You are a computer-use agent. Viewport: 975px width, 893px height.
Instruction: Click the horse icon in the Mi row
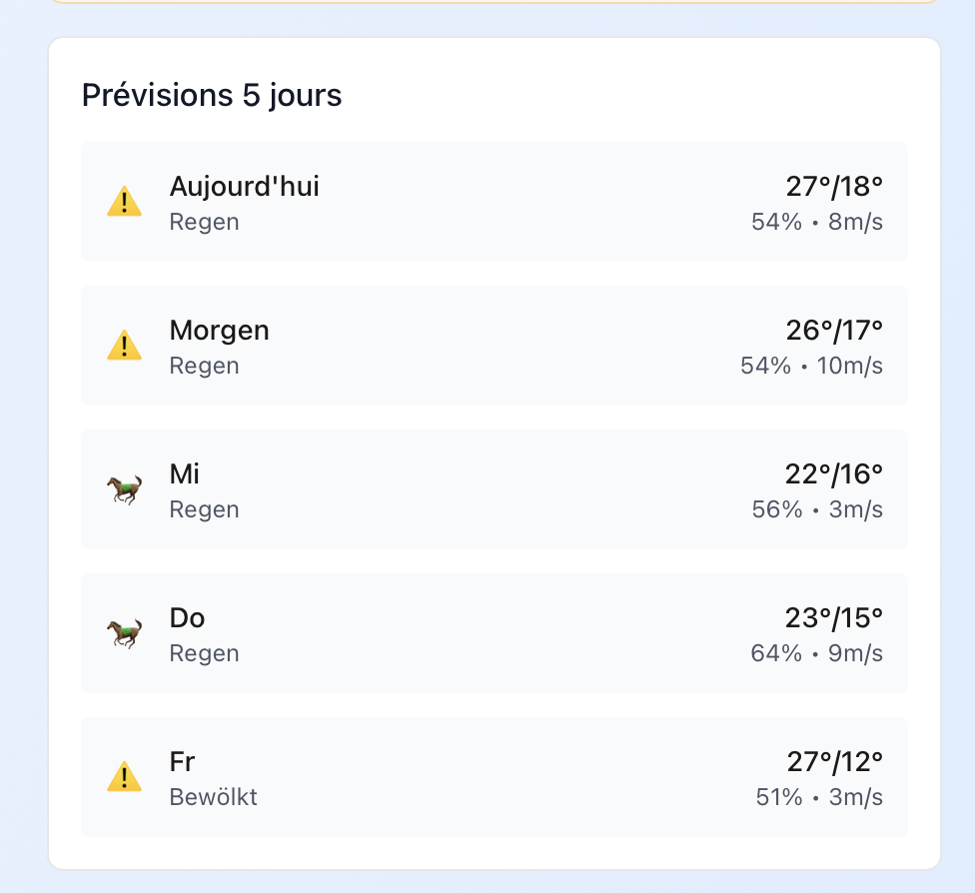[x=124, y=489]
